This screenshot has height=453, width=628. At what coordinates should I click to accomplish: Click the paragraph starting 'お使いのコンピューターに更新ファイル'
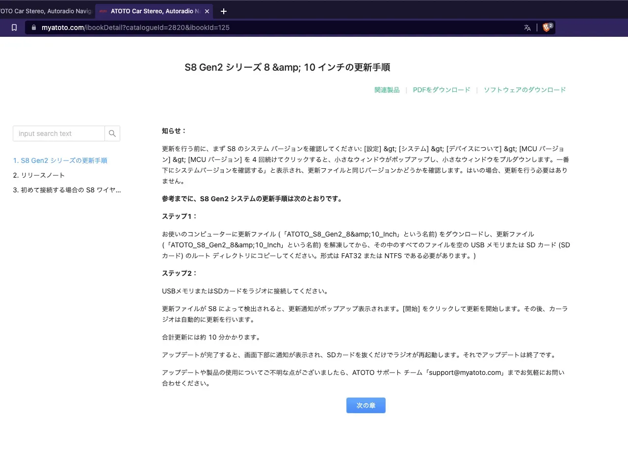pyautogui.click(x=366, y=245)
